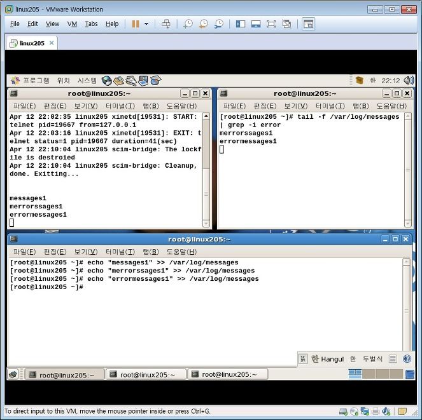Open 파일(F) menu in the xinetd log terminal
This screenshot has width=422, height=420.
click(24, 106)
